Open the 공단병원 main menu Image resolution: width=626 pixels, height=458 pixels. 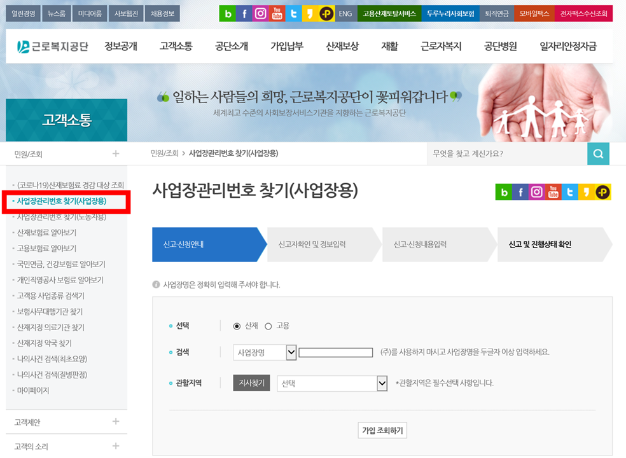coord(500,46)
